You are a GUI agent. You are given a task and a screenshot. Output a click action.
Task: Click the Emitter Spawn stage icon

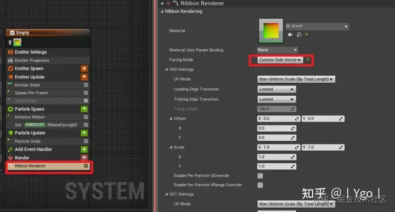point(10,68)
